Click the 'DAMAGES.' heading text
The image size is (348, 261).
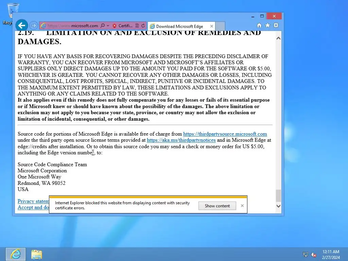point(39,41)
